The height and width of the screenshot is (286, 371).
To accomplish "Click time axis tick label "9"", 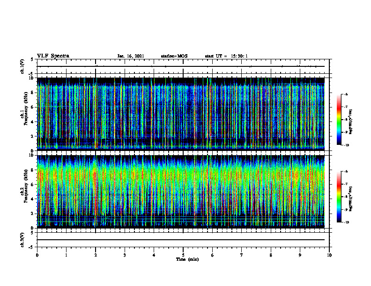I will (300, 255).
